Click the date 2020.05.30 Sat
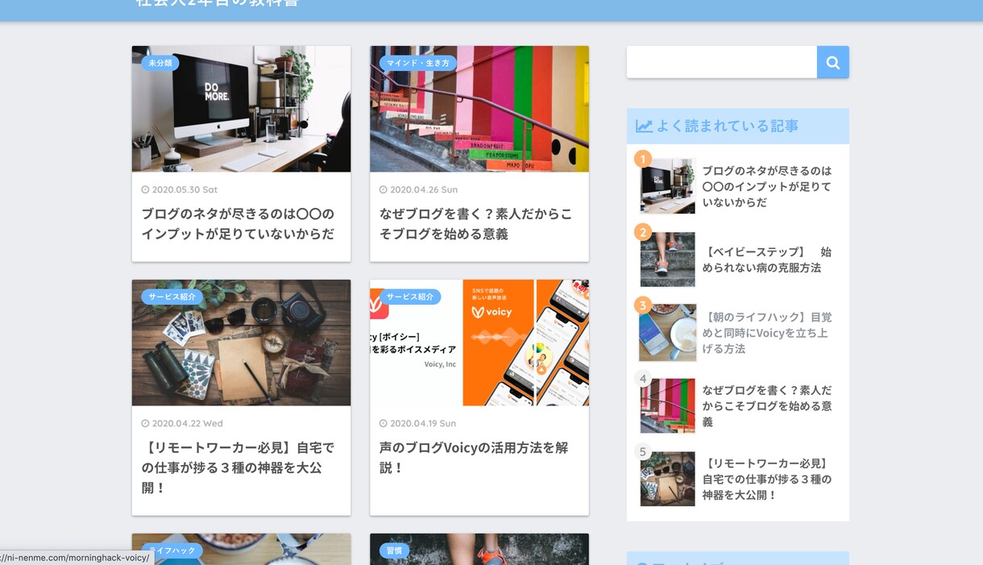 [180, 189]
